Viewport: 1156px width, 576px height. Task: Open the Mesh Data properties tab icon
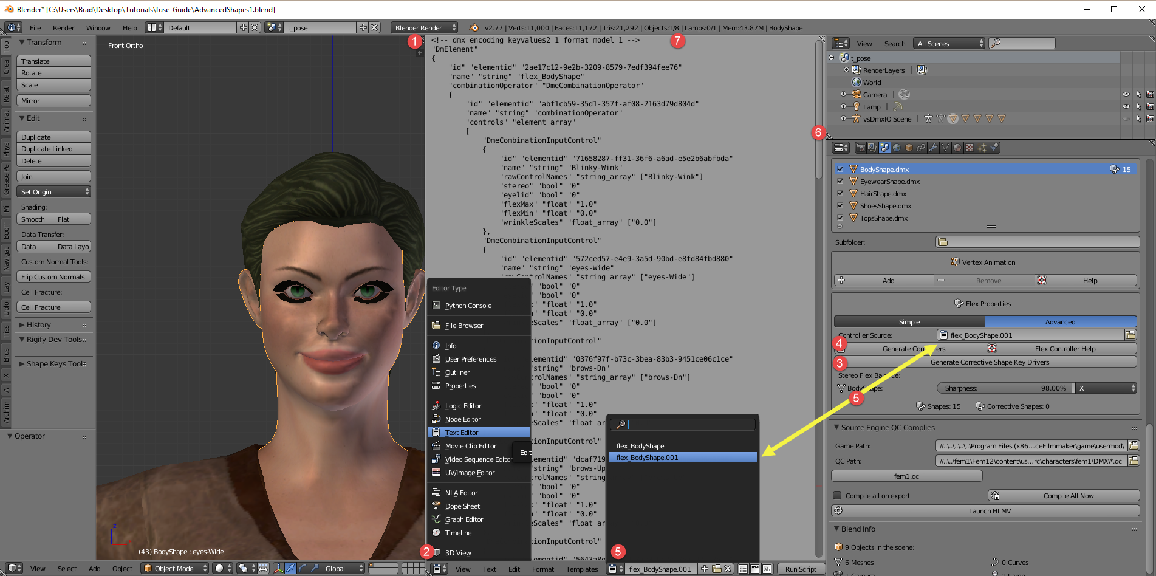pos(945,148)
